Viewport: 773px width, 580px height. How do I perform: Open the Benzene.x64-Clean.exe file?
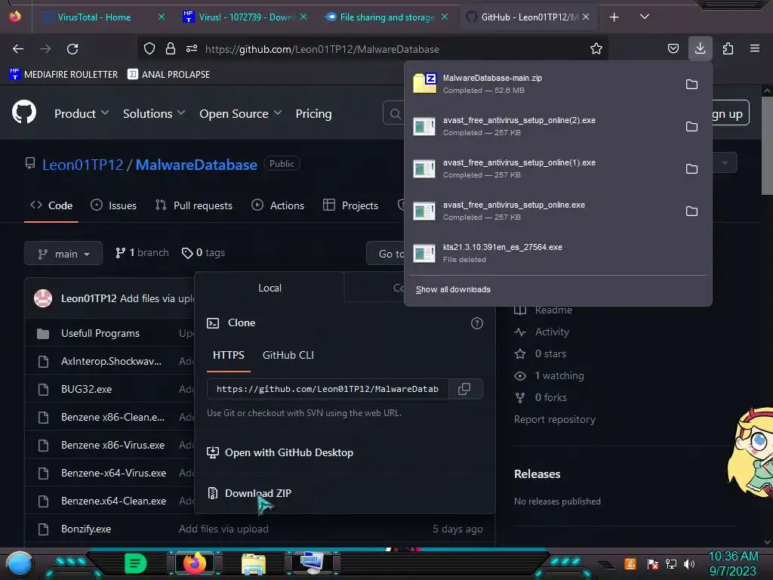(113, 501)
